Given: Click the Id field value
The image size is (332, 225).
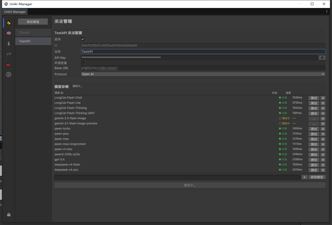Looking at the screenshot, I should tap(203, 45).
